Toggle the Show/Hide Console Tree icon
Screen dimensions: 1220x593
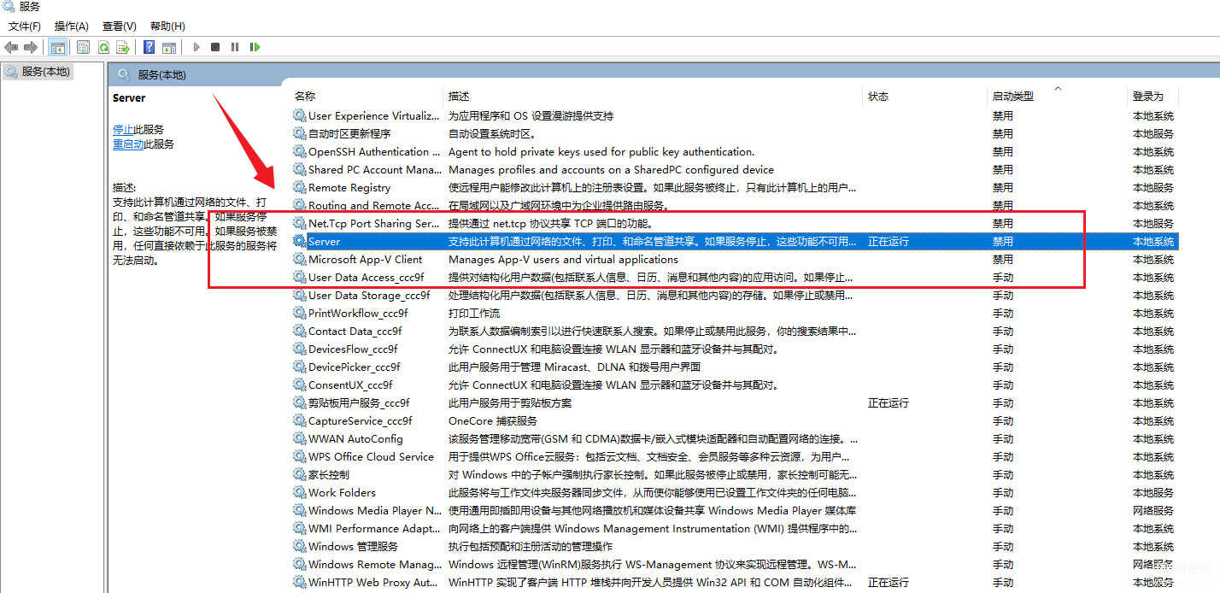pyautogui.click(x=58, y=47)
